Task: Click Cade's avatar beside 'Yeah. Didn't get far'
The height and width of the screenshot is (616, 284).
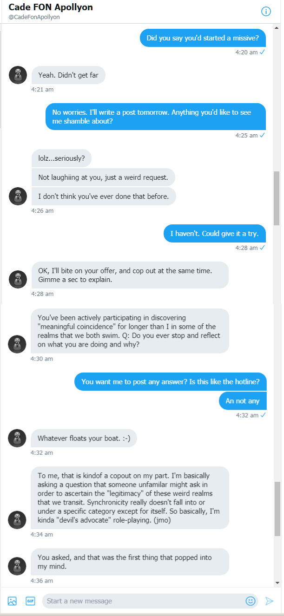Action: tap(18, 75)
